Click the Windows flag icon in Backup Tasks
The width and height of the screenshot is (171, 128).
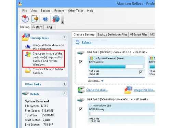(x=28, y=54)
